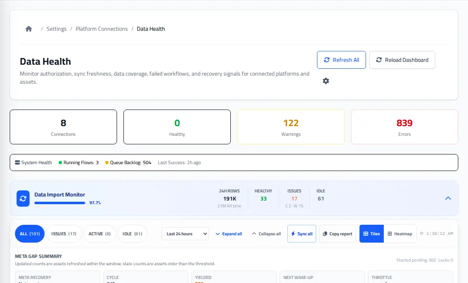Image resolution: width=468 pixels, height=283 pixels.
Task: Click the Sync all button
Action: pos(302,234)
